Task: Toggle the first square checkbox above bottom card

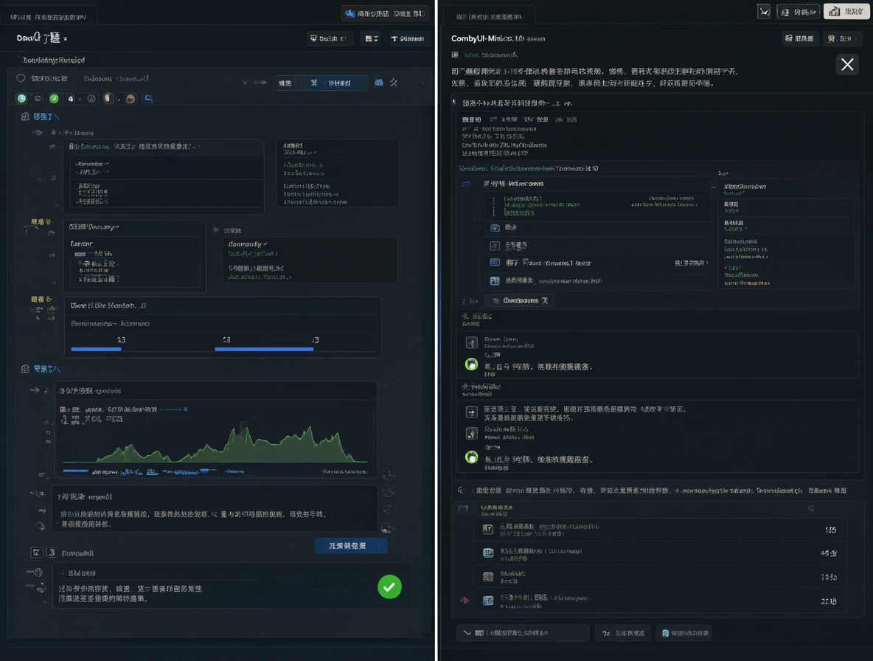Action: pyautogui.click(x=36, y=553)
